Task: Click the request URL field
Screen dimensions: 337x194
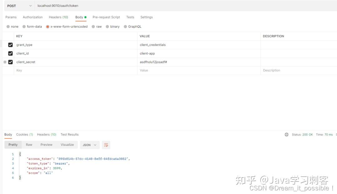Action: tap(94, 6)
